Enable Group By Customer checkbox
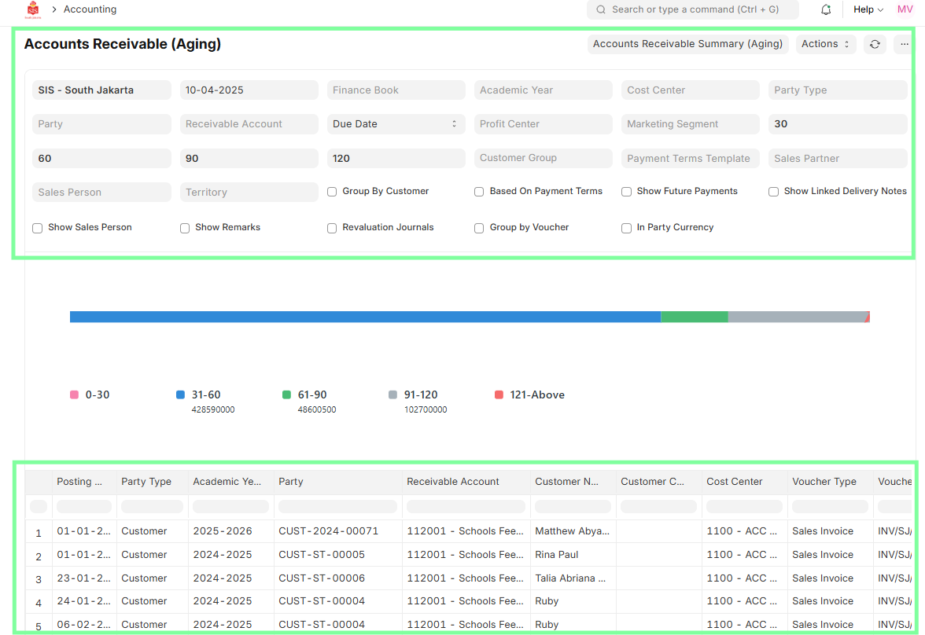 tap(332, 192)
